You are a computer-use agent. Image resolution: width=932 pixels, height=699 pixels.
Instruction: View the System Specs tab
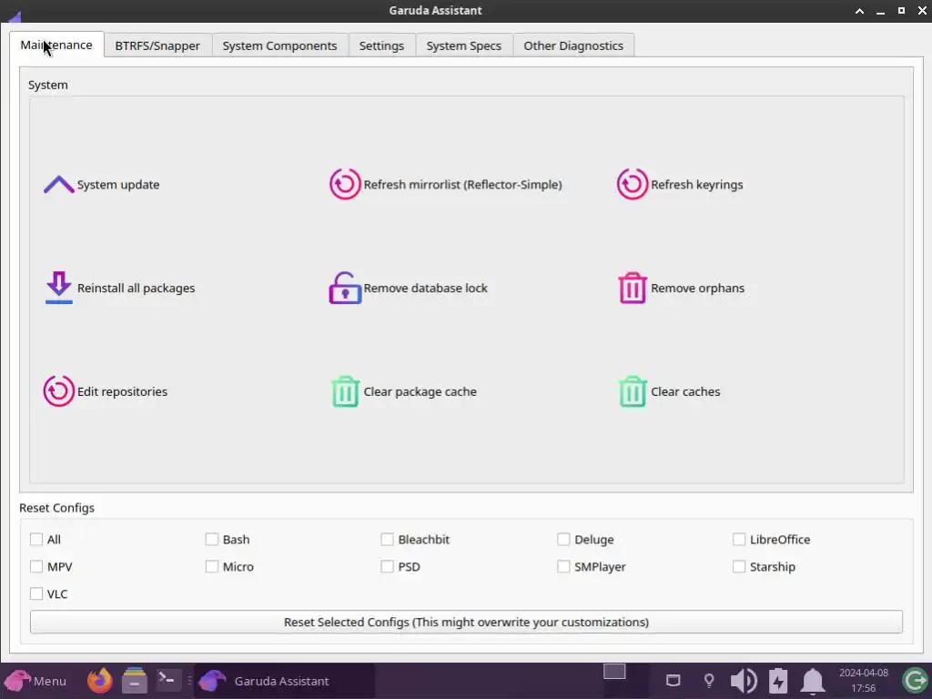click(x=463, y=46)
